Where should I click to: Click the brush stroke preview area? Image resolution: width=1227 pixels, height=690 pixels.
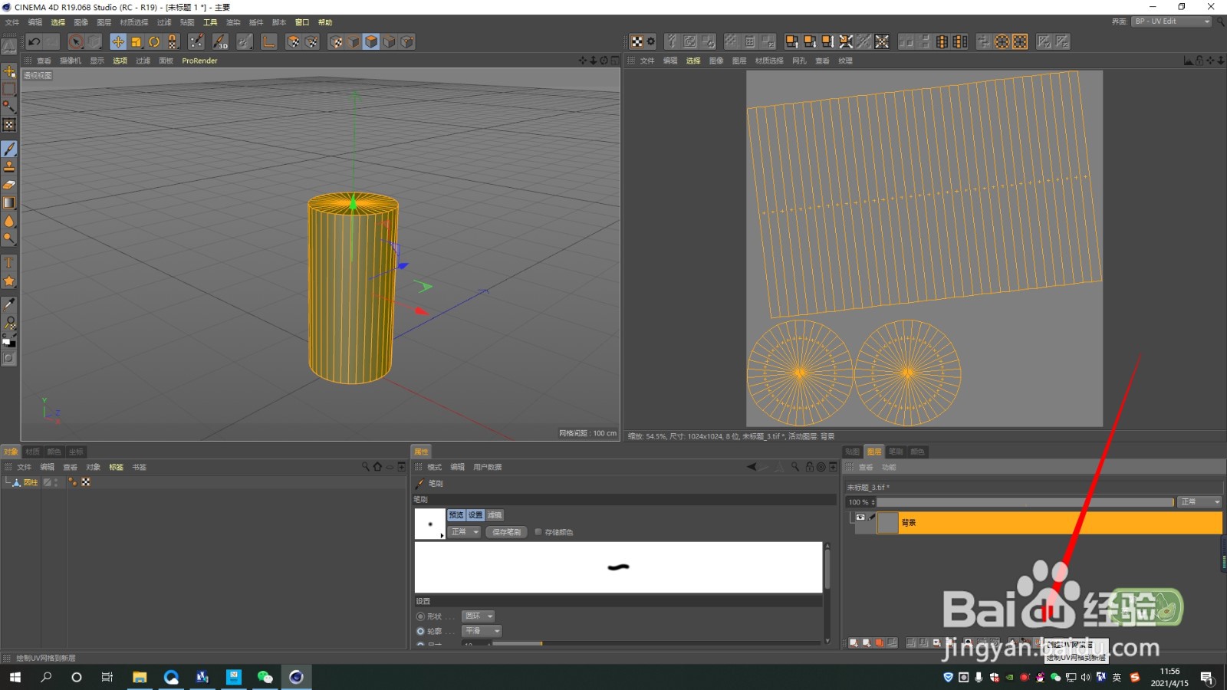[618, 567]
